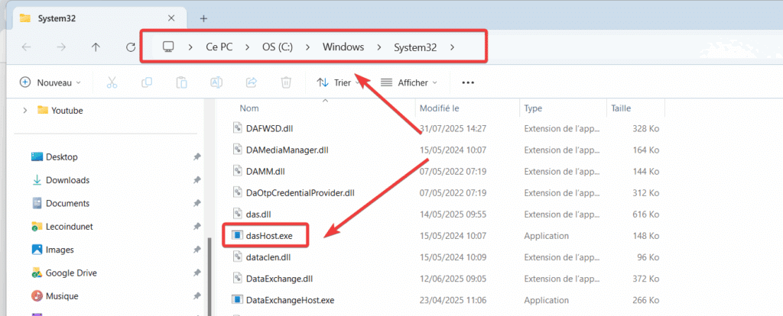
Task: Click the pin icon next to Images
Action: point(197,250)
